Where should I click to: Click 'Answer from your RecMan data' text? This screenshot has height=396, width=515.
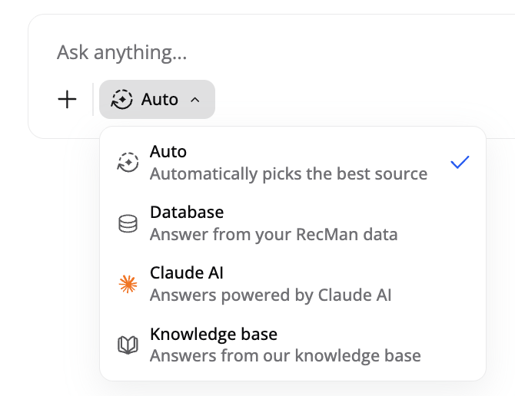tap(274, 234)
